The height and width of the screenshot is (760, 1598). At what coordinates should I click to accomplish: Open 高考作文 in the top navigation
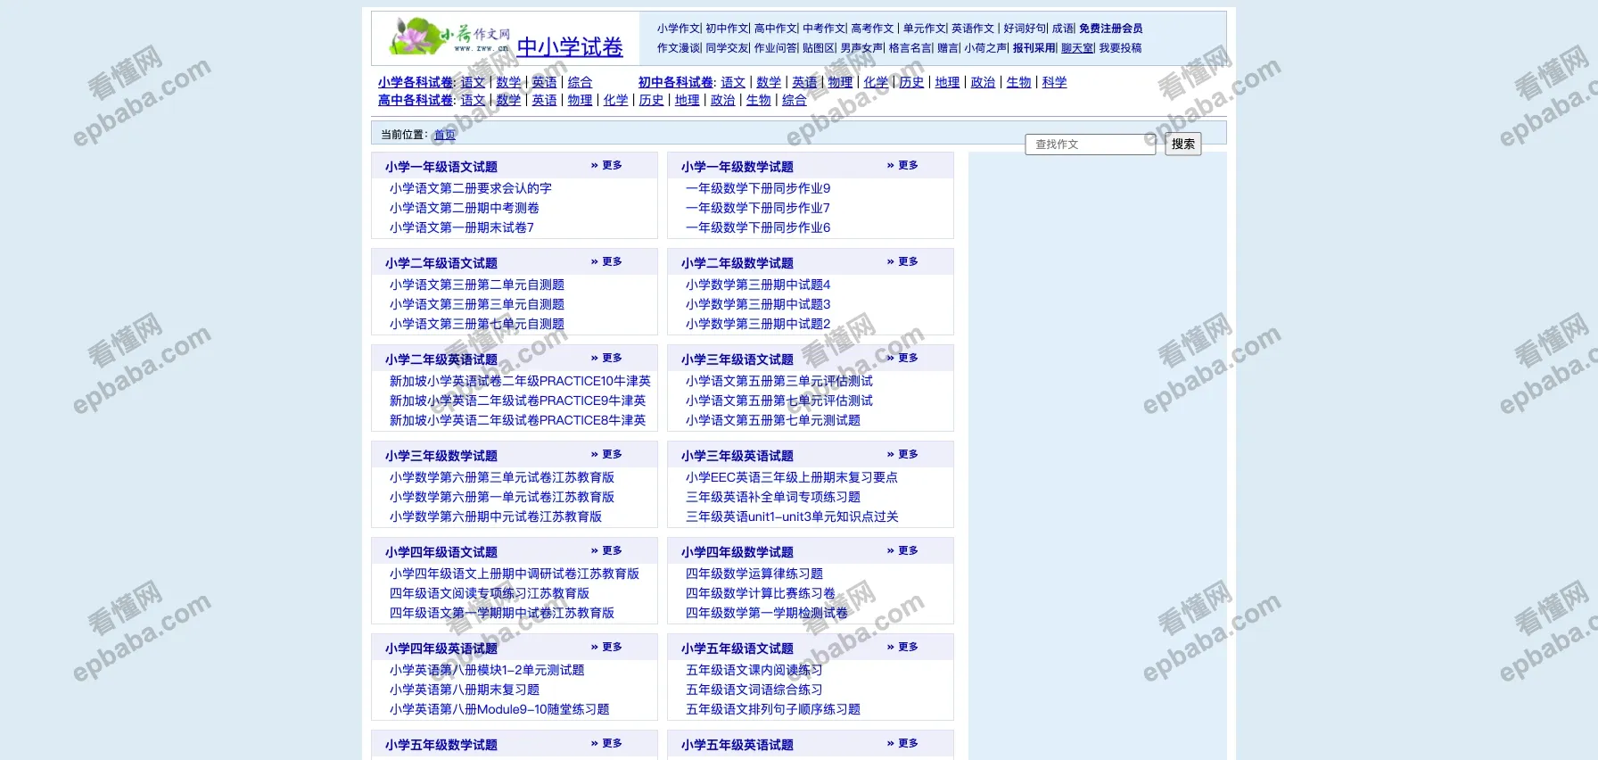[872, 29]
